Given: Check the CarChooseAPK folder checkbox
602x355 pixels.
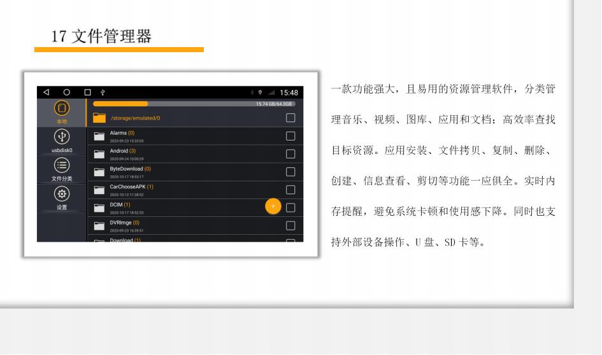Looking at the screenshot, I should pos(290,190).
